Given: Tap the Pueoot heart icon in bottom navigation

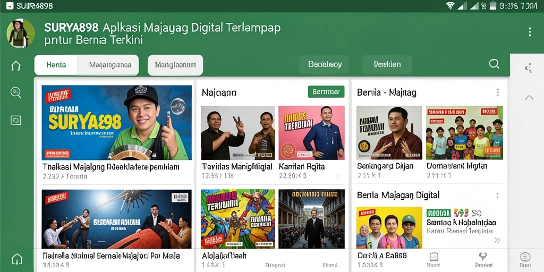Looking at the screenshot, I should tap(482, 259).
